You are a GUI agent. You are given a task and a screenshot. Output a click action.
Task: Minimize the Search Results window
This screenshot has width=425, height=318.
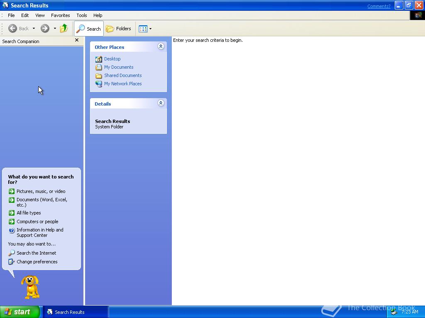tap(399, 5)
